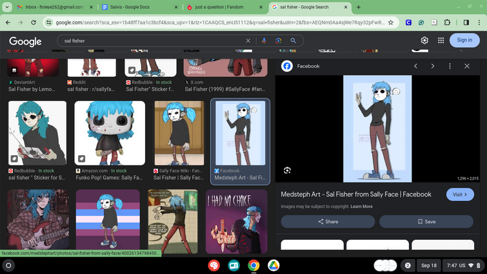Open the Extensions puzzle piece menu

click(447, 23)
